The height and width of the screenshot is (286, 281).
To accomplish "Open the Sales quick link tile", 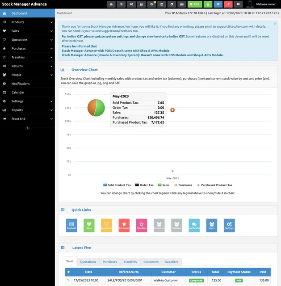I will 89,225.
